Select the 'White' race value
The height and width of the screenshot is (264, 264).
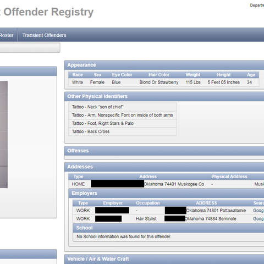pos(78,82)
